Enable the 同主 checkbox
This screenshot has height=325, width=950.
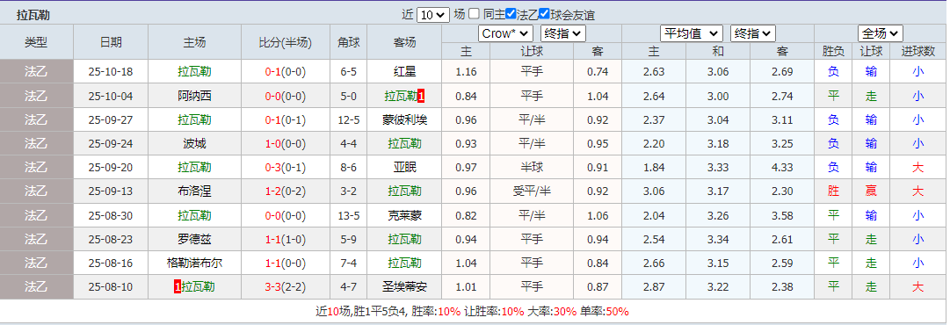pos(474,13)
